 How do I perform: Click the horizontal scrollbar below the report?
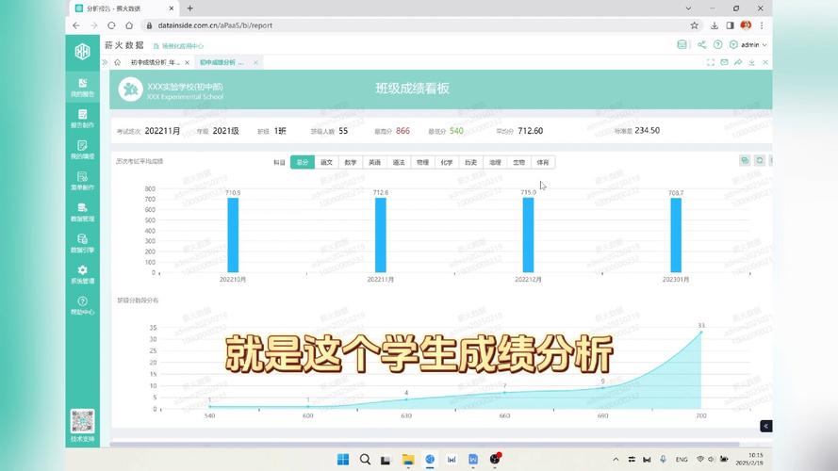tap(425, 445)
